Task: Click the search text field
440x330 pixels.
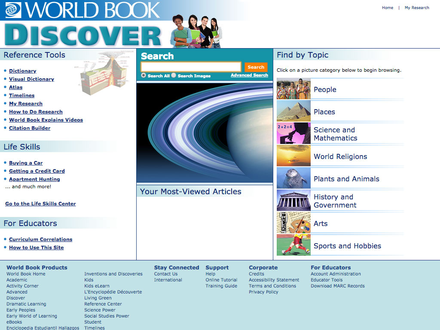Action: point(191,67)
